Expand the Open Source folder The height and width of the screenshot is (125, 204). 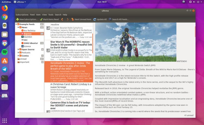coord(18,50)
